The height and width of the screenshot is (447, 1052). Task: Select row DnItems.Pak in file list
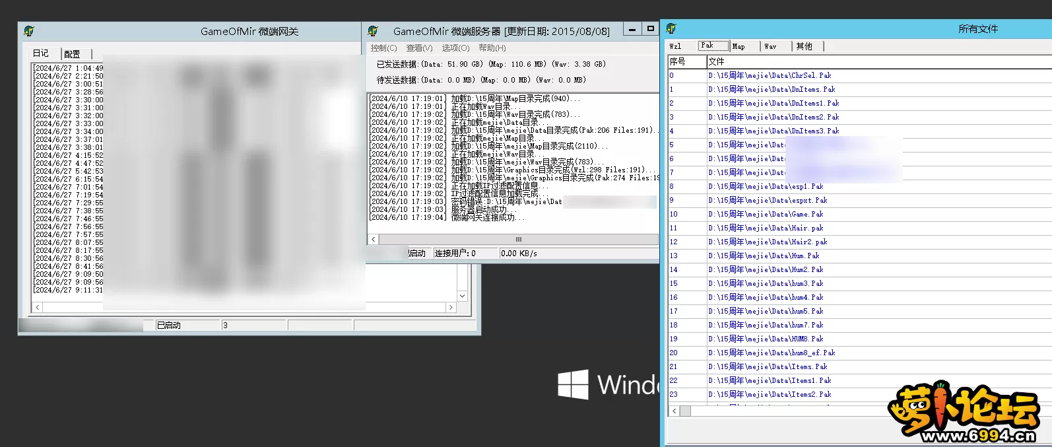coord(860,89)
